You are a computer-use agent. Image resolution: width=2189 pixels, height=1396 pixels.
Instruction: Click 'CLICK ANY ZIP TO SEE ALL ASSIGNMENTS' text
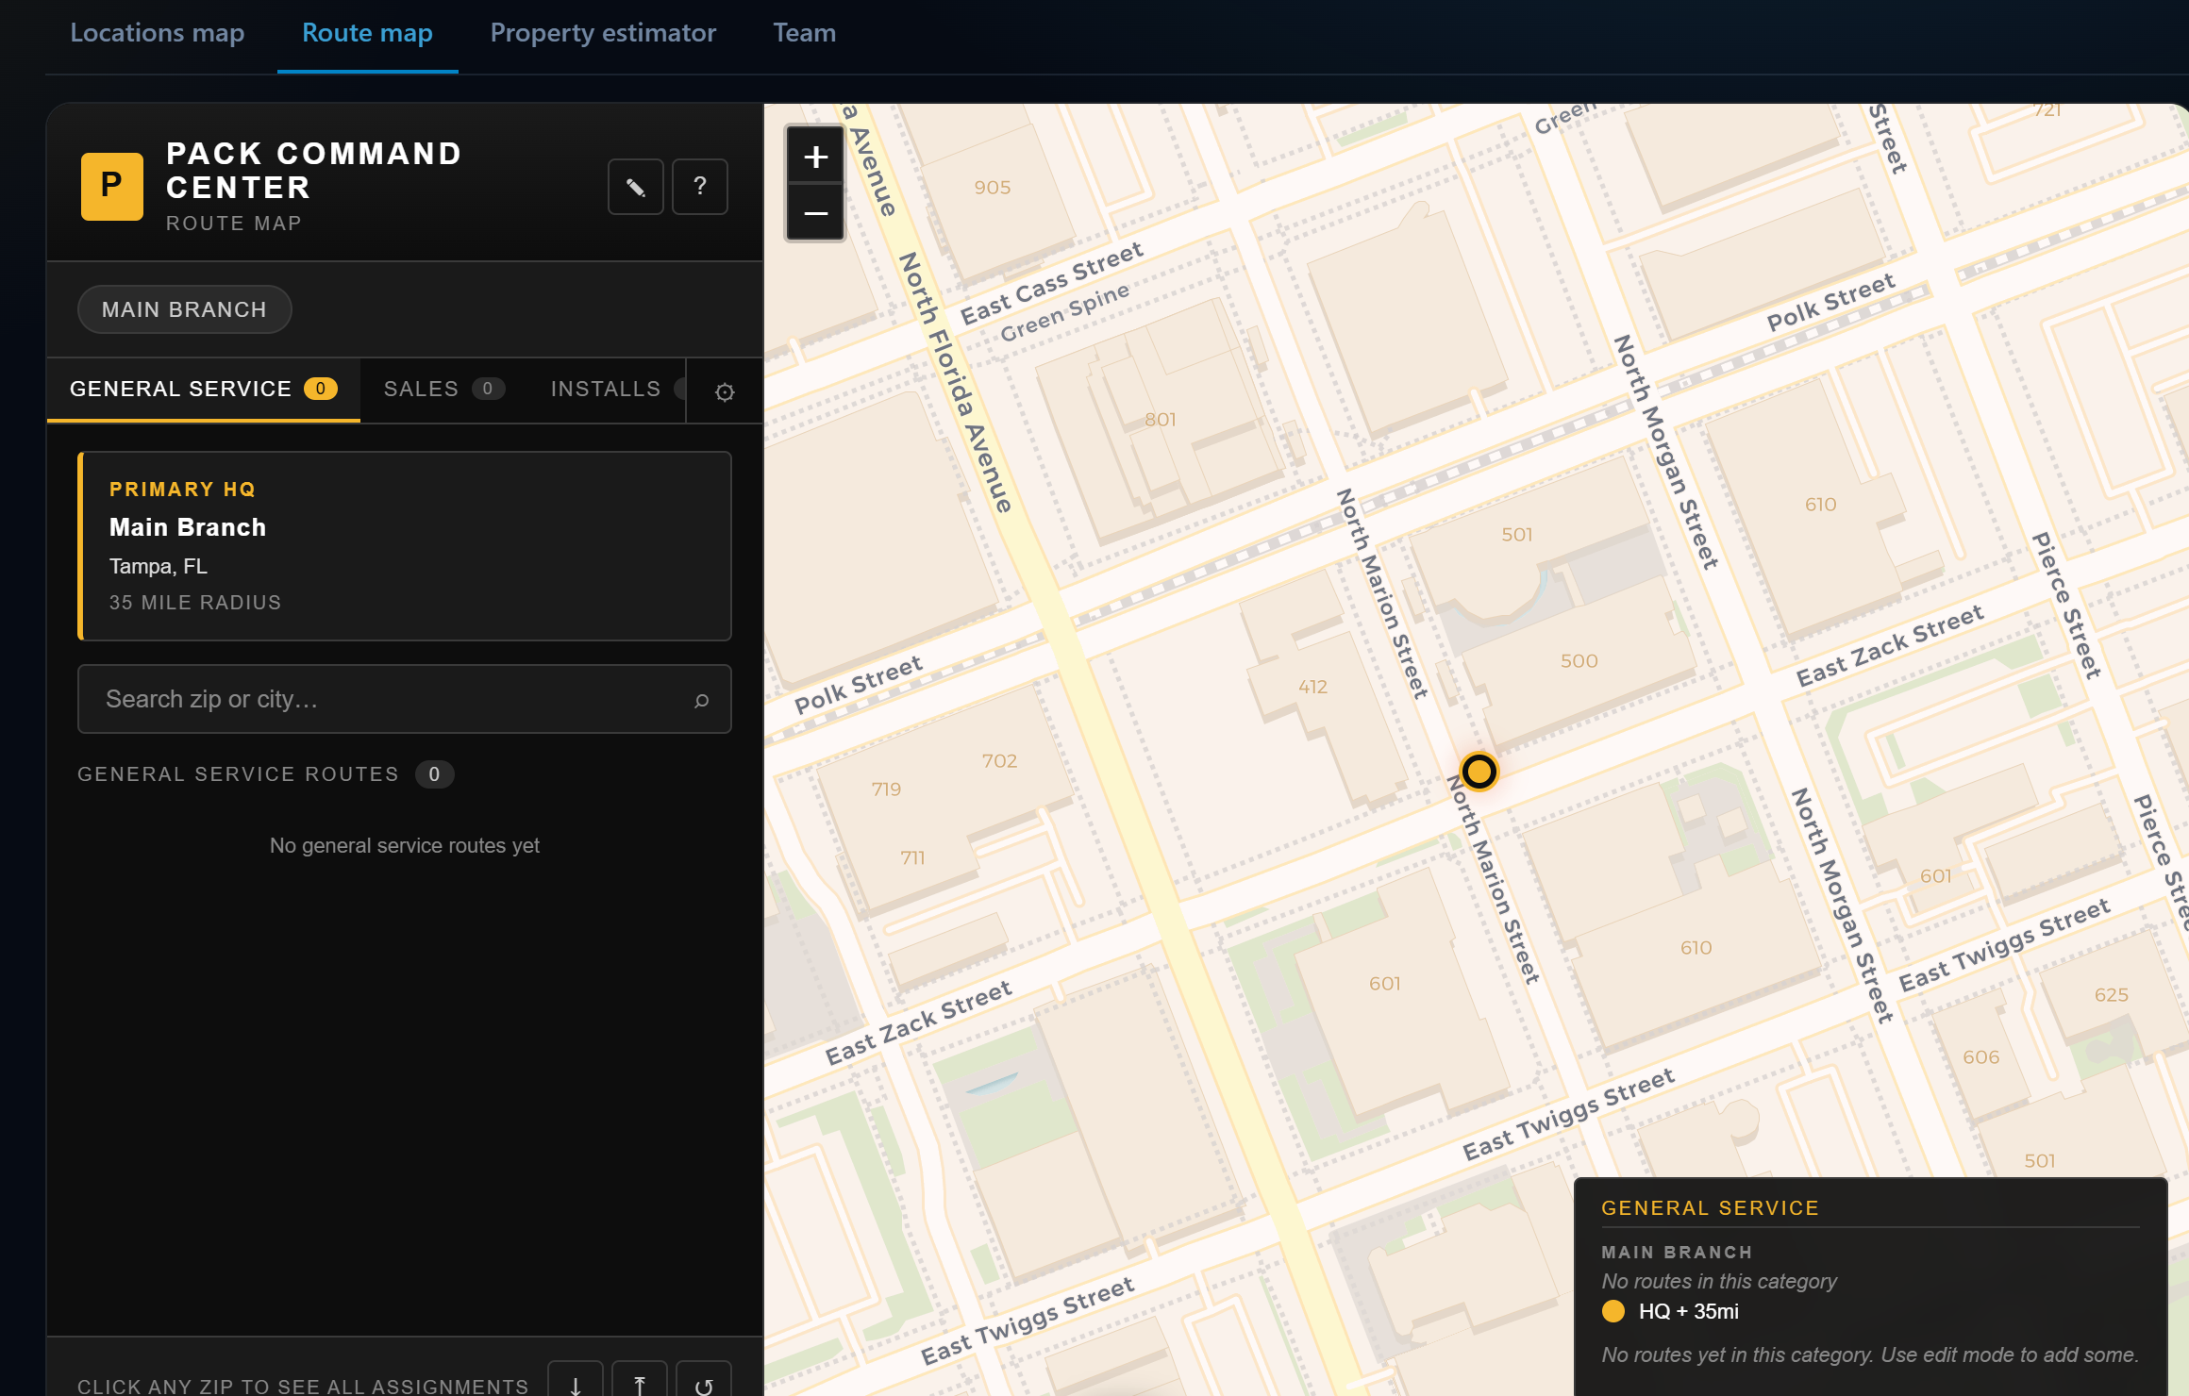(x=303, y=1387)
